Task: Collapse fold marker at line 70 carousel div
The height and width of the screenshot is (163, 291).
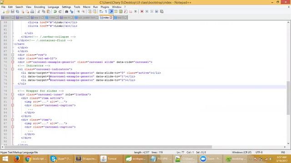Action: coord(13,62)
